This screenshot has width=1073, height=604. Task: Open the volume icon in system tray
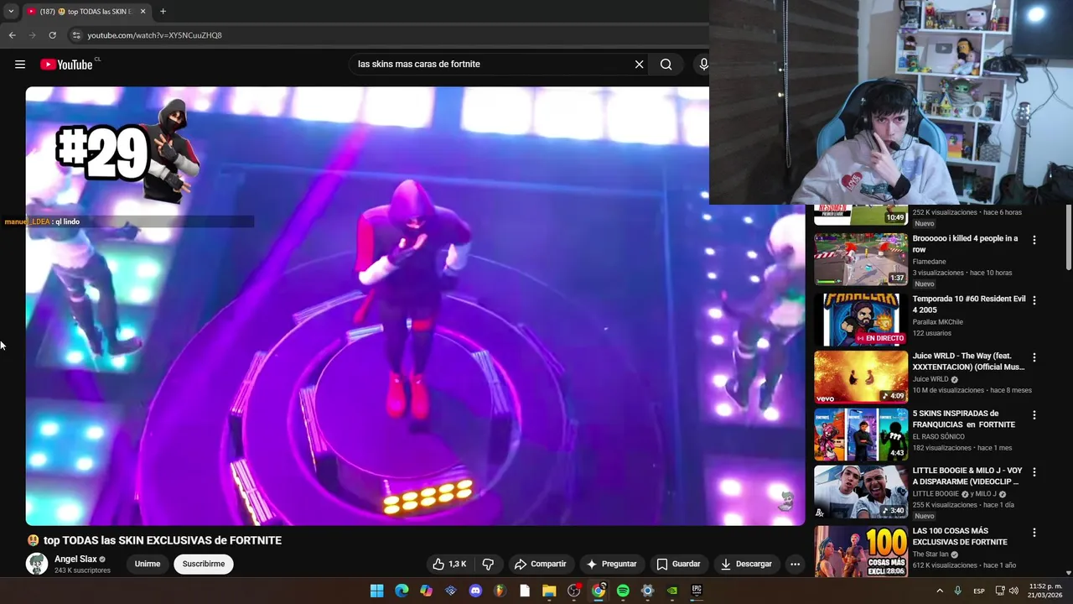pos(1015,591)
